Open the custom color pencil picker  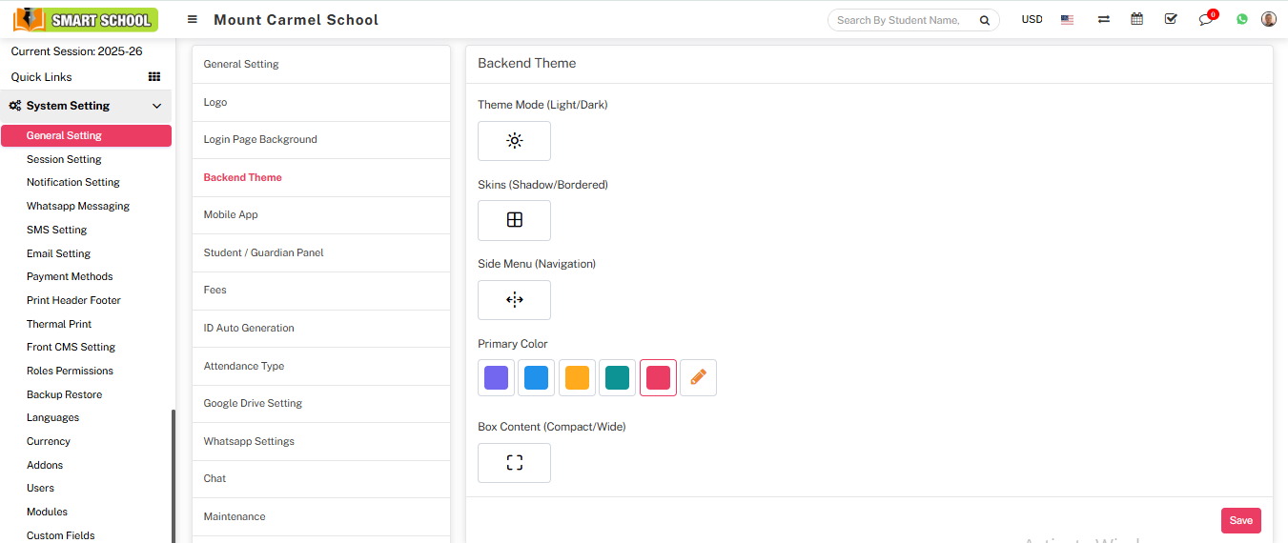pos(698,377)
